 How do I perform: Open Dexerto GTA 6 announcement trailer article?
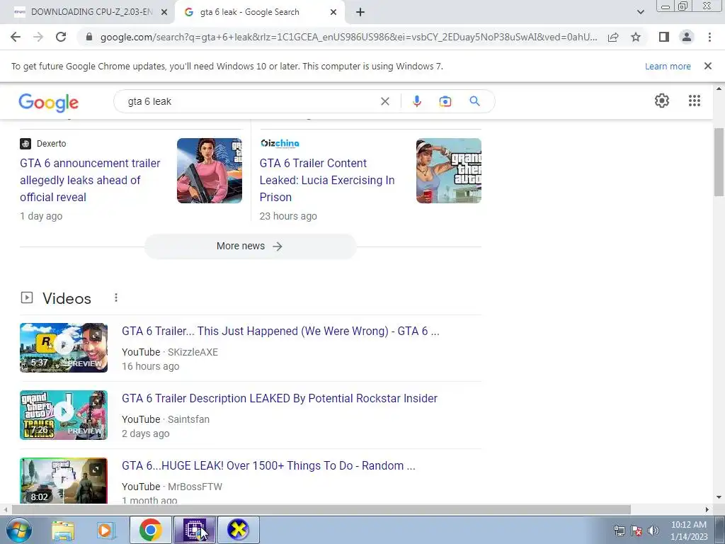tap(90, 180)
